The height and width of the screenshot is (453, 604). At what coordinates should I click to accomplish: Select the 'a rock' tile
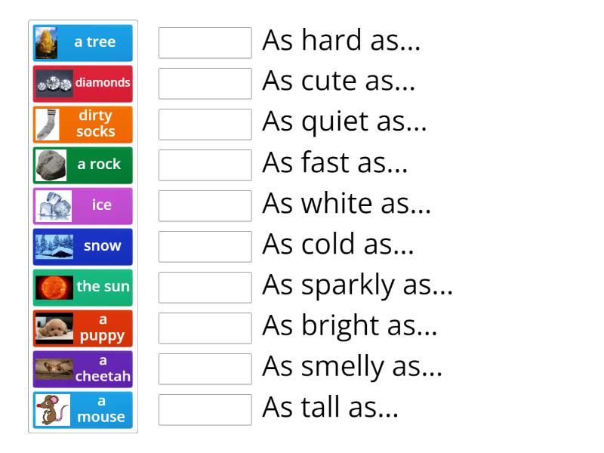82,165
